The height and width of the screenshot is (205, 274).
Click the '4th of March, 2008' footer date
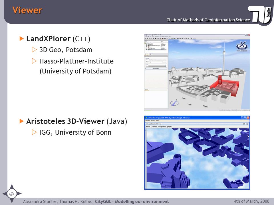[251, 201]
